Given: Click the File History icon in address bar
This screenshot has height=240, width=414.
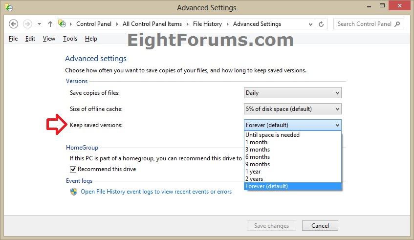Looking at the screenshot, I should (x=62, y=24).
